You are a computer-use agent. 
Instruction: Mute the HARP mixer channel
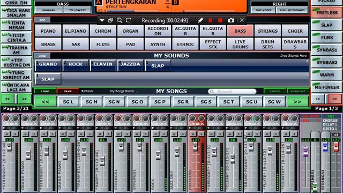point(100,133)
